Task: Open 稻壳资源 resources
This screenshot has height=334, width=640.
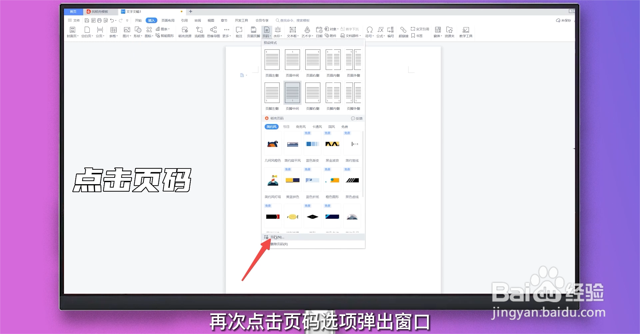Action: [x=185, y=32]
